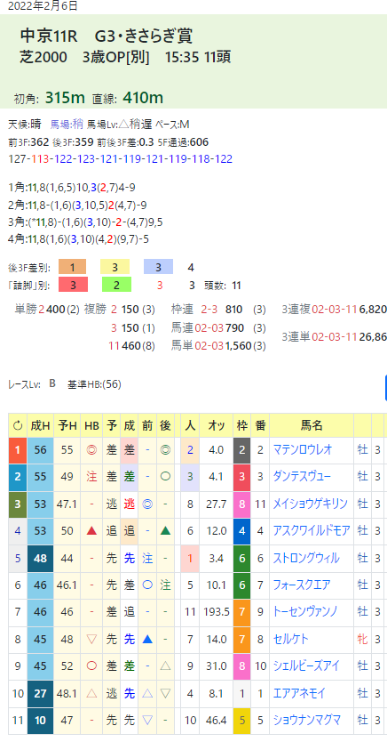
Task: Sort by 成H column header
Action: click(x=40, y=425)
